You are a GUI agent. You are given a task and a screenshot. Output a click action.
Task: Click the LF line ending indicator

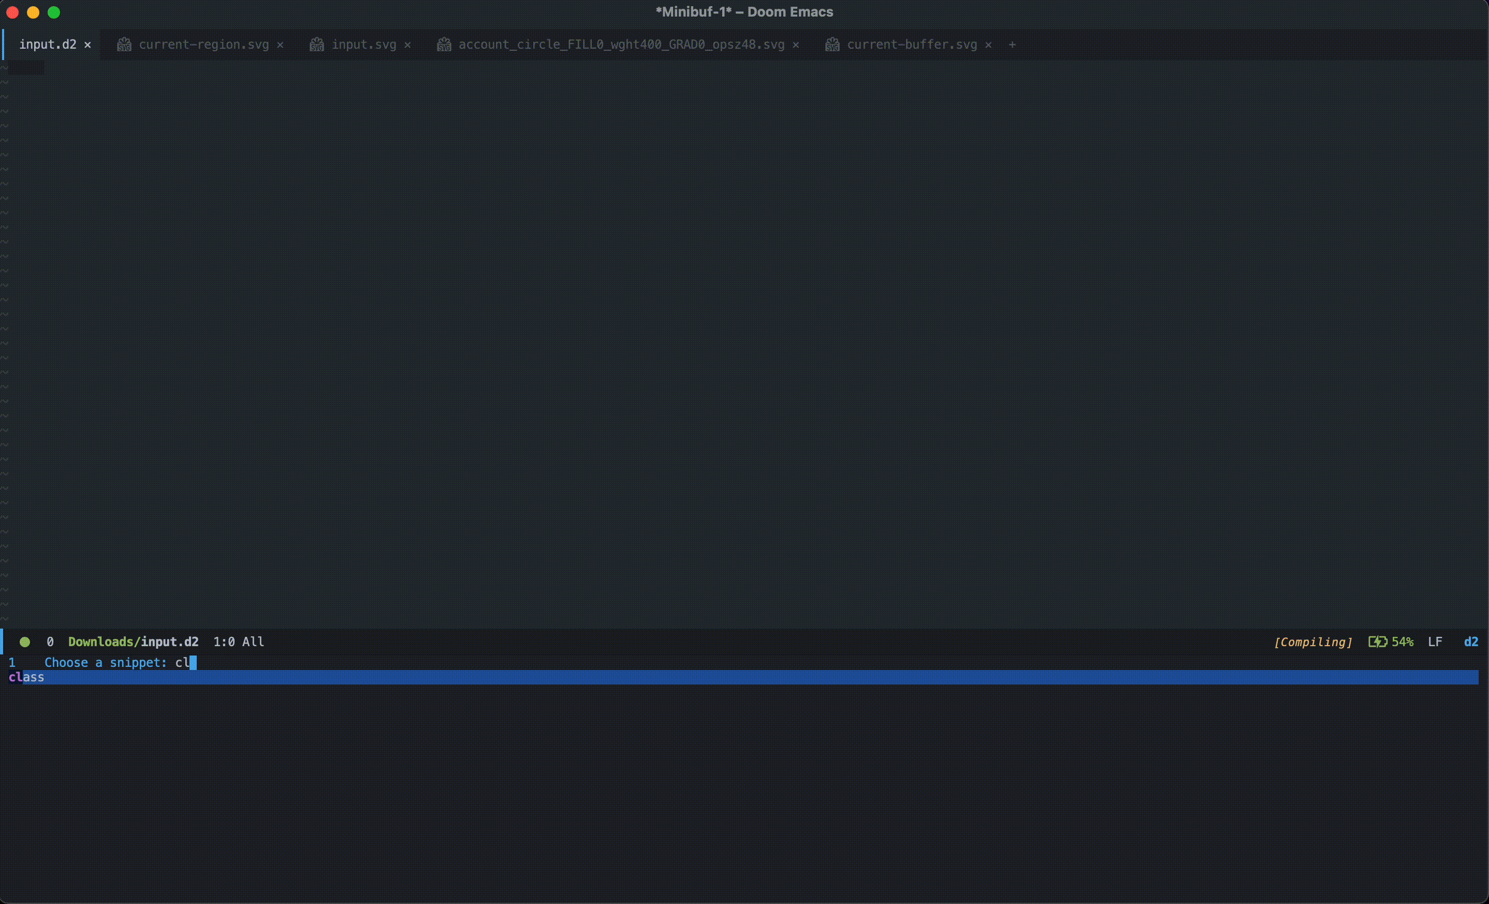point(1435,641)
